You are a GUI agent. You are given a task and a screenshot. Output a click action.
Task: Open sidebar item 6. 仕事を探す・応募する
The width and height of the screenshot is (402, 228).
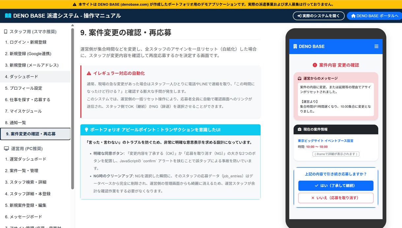point(35,100)
